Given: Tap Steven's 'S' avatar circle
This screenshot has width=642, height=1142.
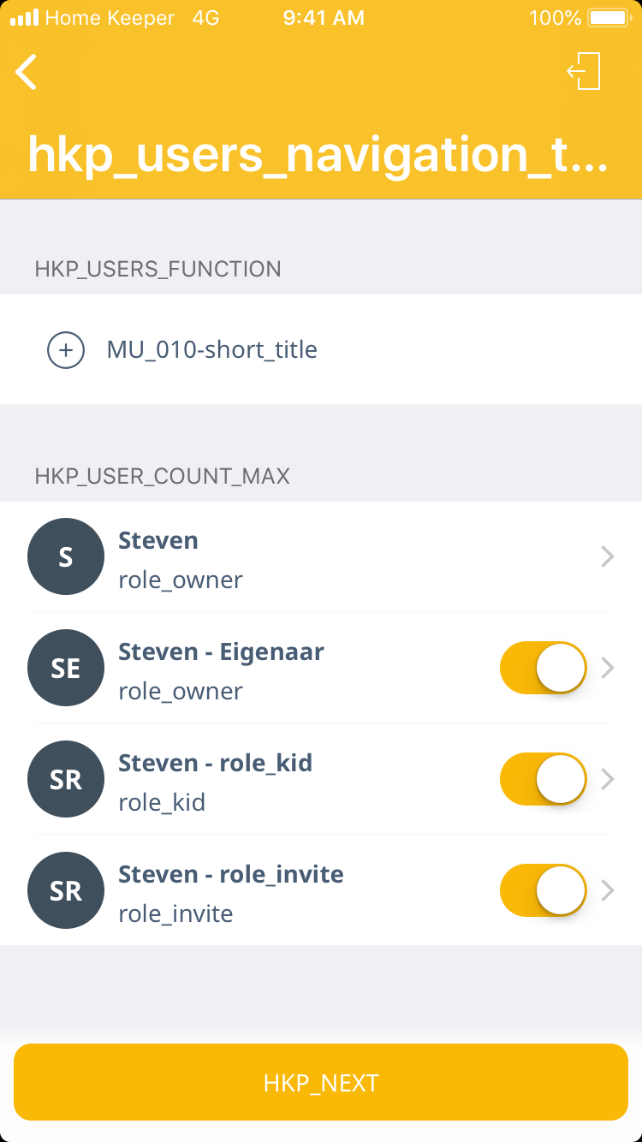Looking at the screenshot, I should (66, 556).
